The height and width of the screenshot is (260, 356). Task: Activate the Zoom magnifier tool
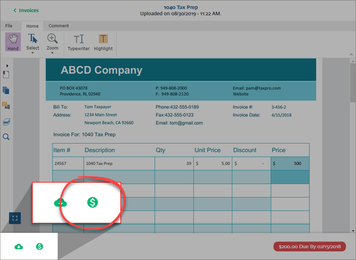tap(52, 42)
